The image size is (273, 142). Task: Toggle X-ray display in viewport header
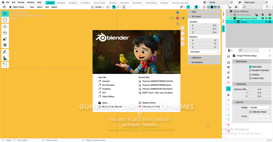tap(204, 7)
